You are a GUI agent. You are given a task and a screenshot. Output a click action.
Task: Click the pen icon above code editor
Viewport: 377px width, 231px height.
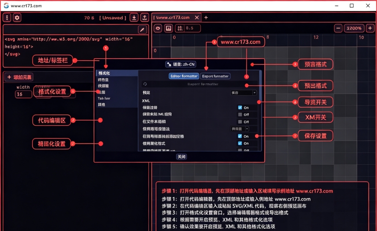click(143, 29)
